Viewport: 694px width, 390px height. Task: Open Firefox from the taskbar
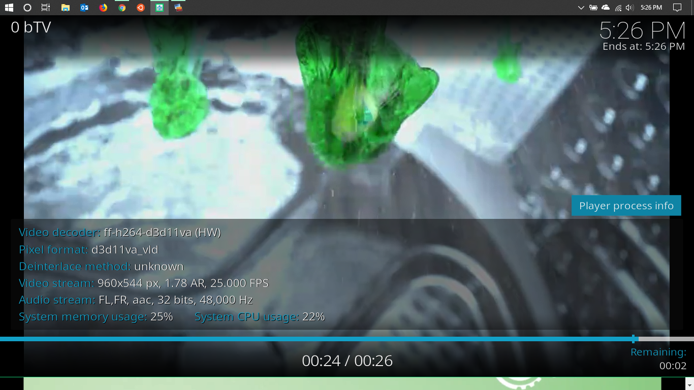[103, 8]
